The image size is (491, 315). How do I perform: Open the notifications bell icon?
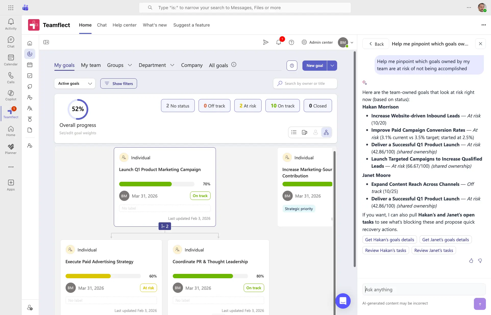tap(279, 42)
